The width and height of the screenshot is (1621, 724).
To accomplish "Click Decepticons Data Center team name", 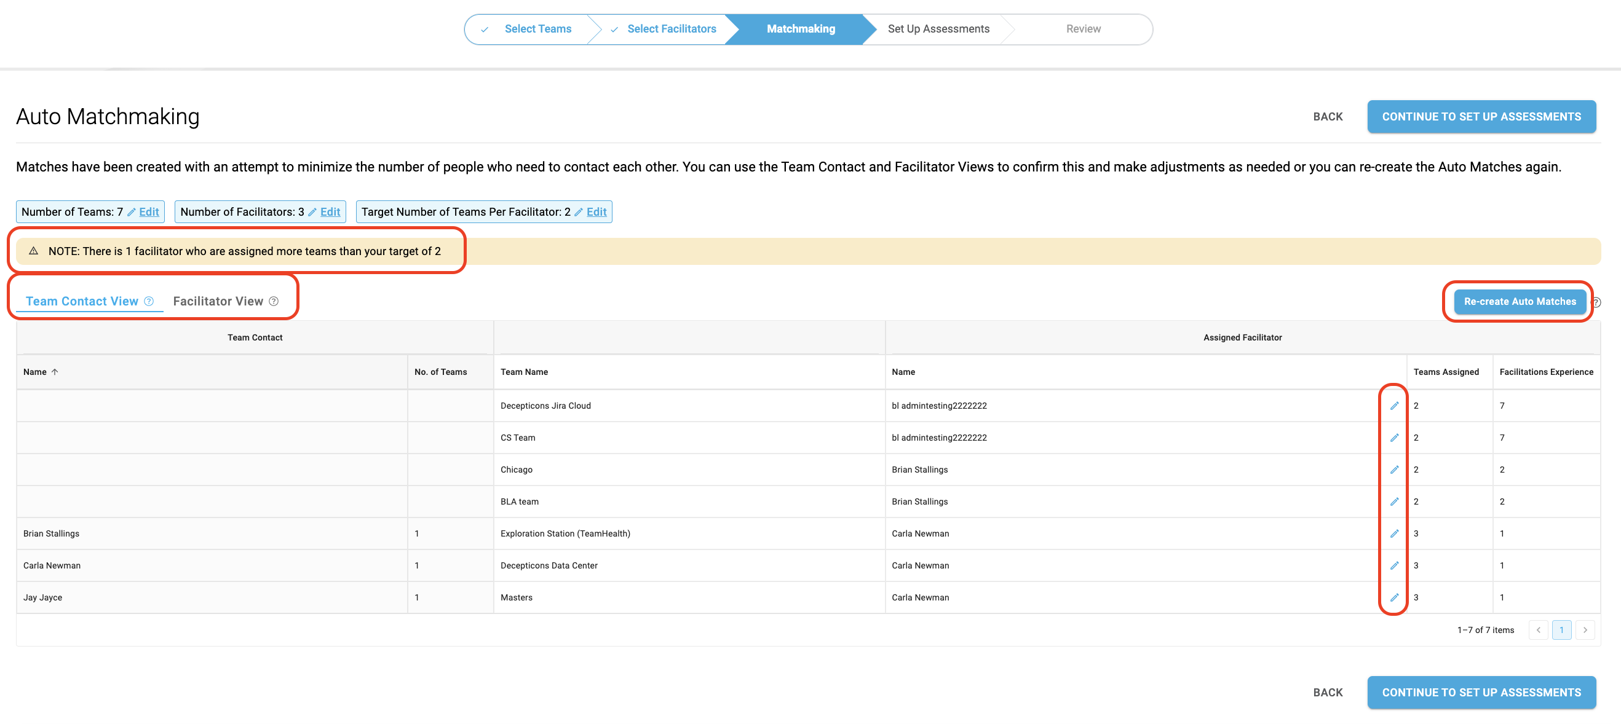I will click(549, 566).
